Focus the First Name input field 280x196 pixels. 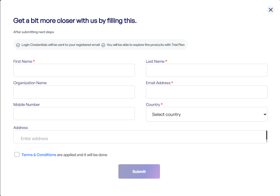(74, 70)
